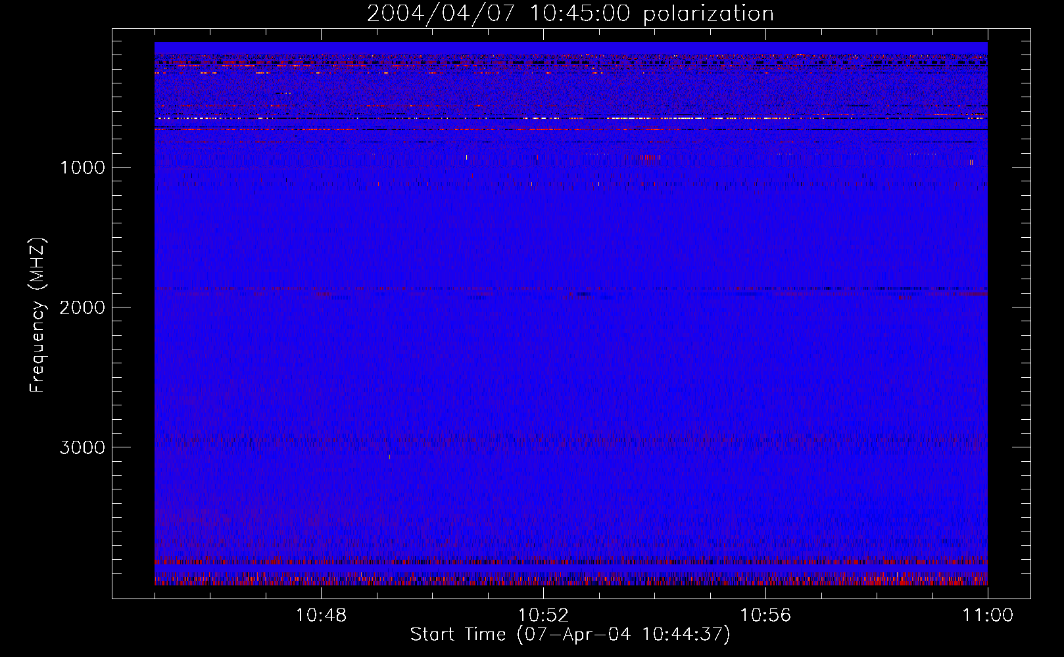Click the 'Frequency (MHZ)' axis title

pos(37,315)
